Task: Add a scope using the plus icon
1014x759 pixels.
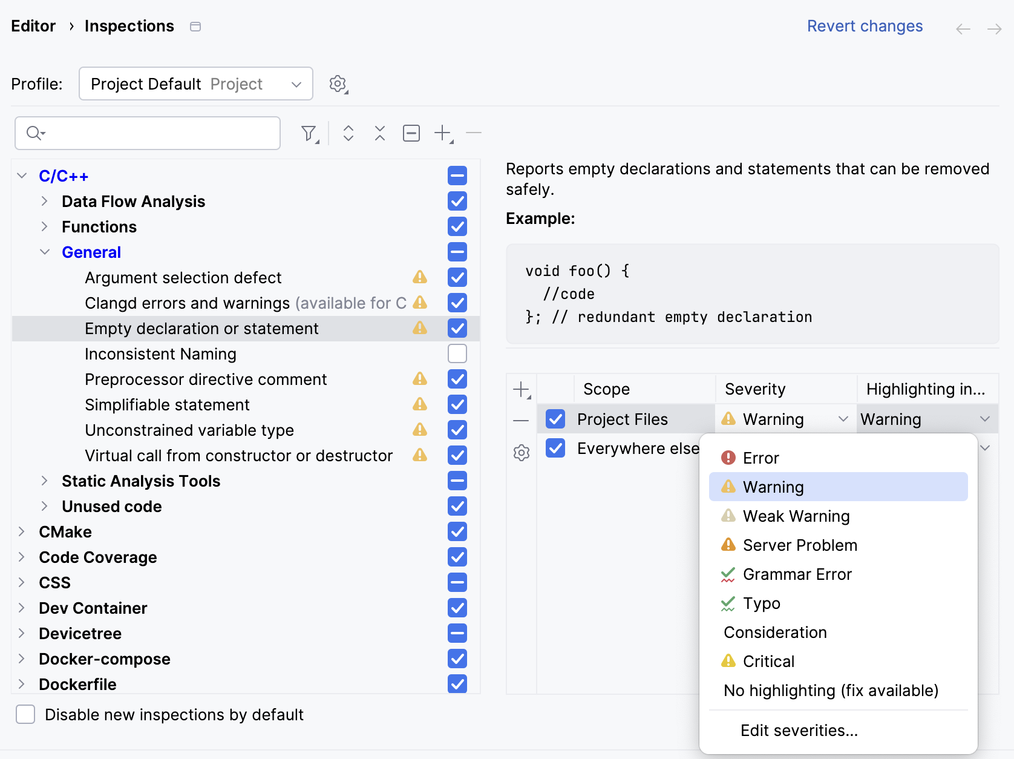Action: [x=521, y=389]
